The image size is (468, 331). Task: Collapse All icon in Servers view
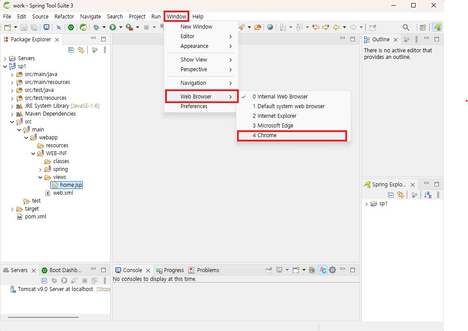point(44,280)
